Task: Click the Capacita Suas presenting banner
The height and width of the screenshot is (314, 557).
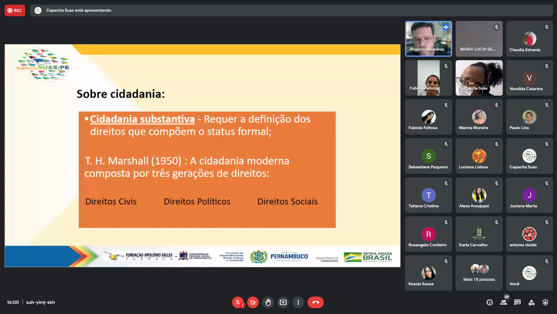Action: (78, 10)
